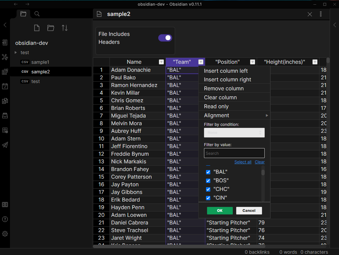
Task: Click the table's horizontal scrollbar
Action: click(x=179, y=246)
